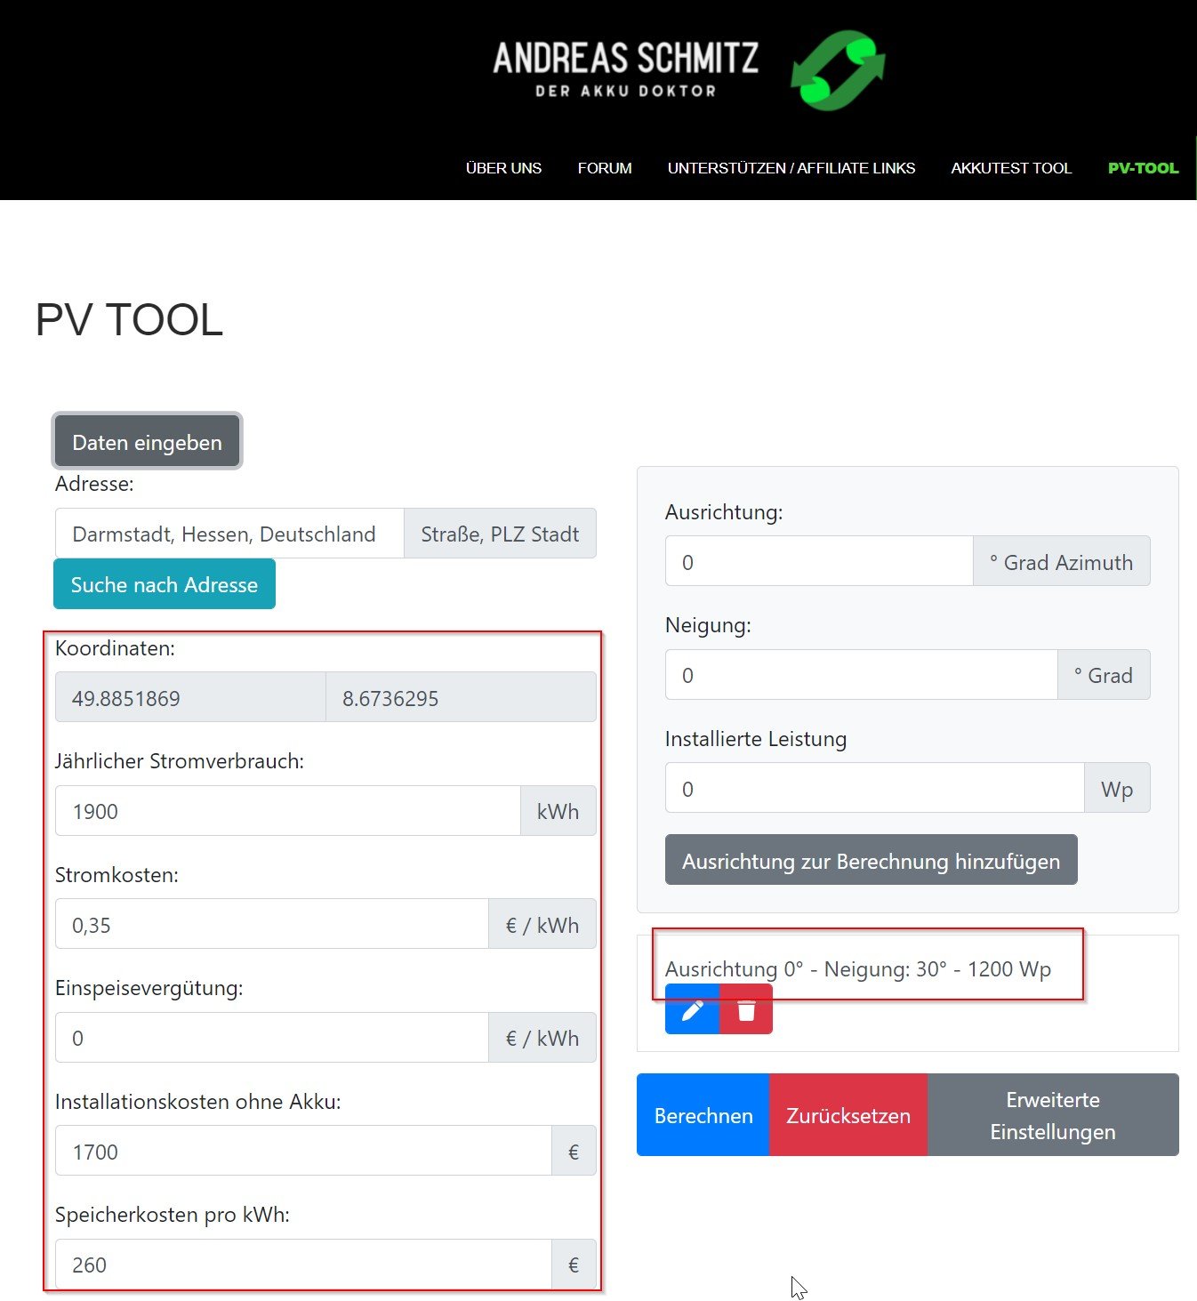Viewport: 1197px width, 1301px height.
Task: Add orientation via Ausrichtung zur Berechnung hinzufügen
Action: [x=871, y=860]
